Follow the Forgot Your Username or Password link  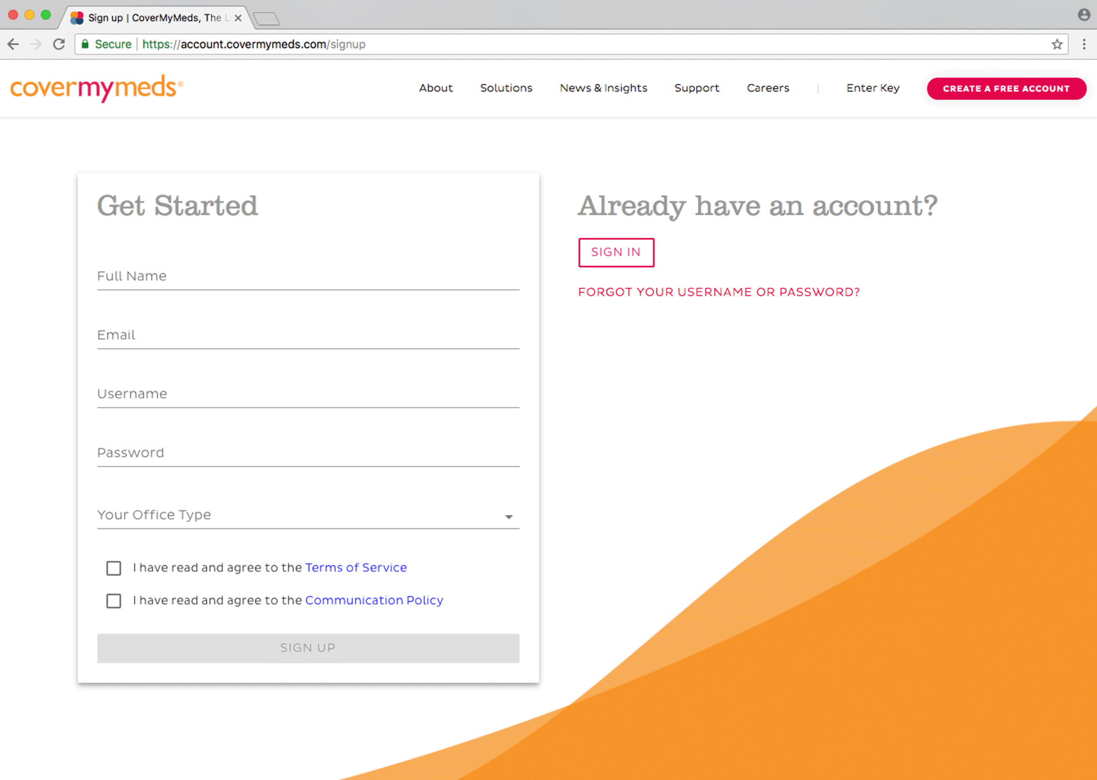pos(718,292)
